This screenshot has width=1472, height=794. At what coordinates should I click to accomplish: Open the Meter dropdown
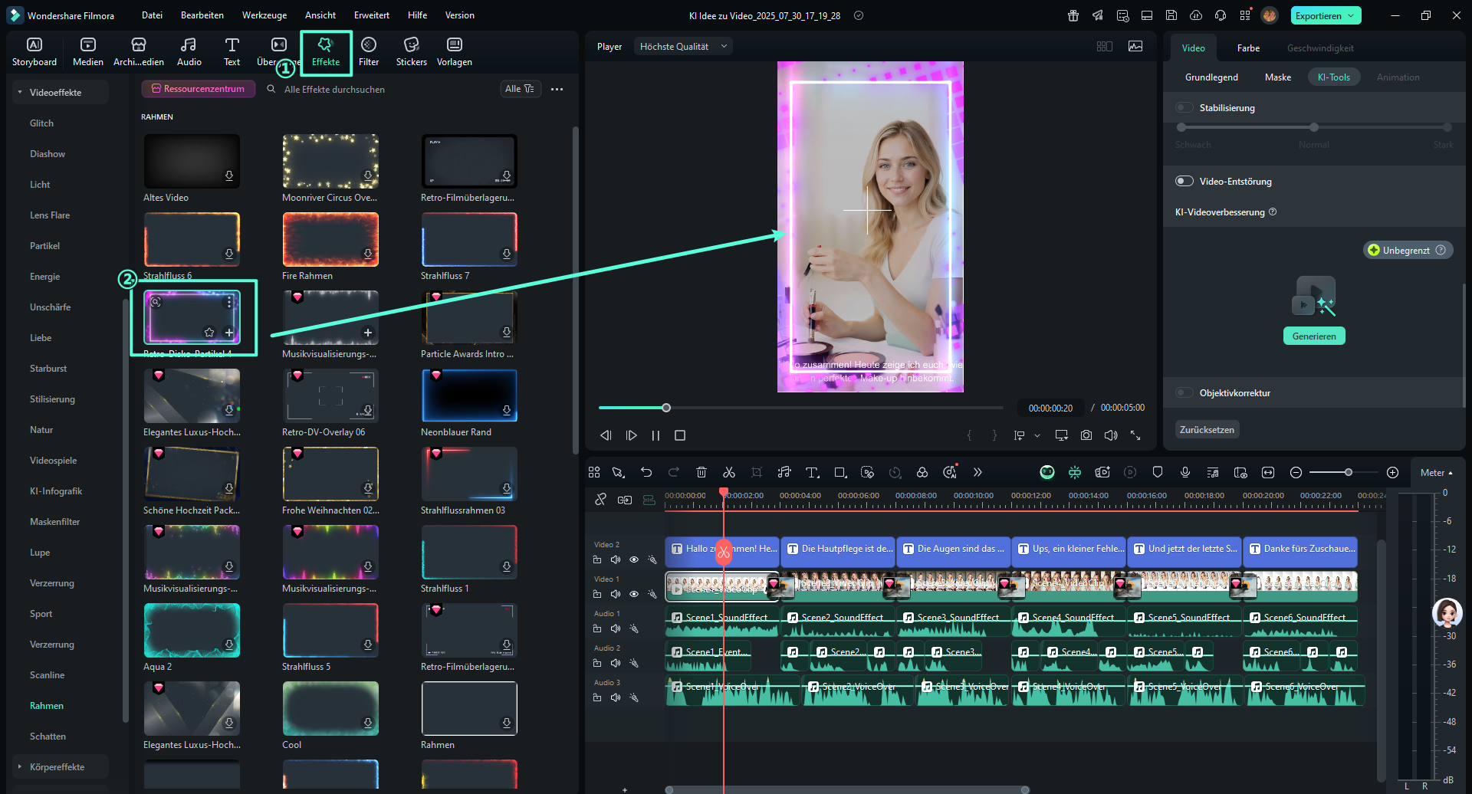(1436, 473)
